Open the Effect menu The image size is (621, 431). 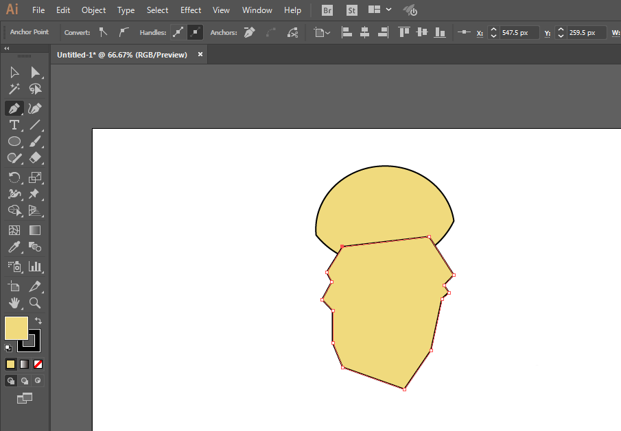191,10
